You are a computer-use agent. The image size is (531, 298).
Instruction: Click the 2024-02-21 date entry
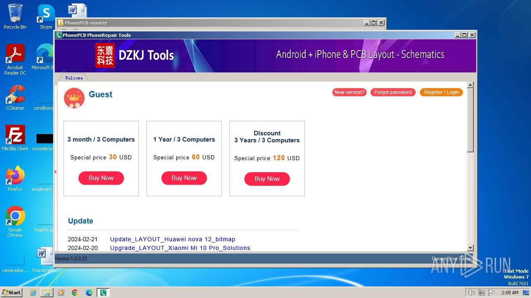[83, 239]
